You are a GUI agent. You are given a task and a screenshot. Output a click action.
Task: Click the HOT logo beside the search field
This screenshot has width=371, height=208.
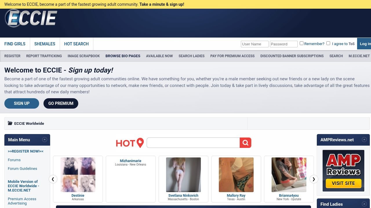[130, 143]
